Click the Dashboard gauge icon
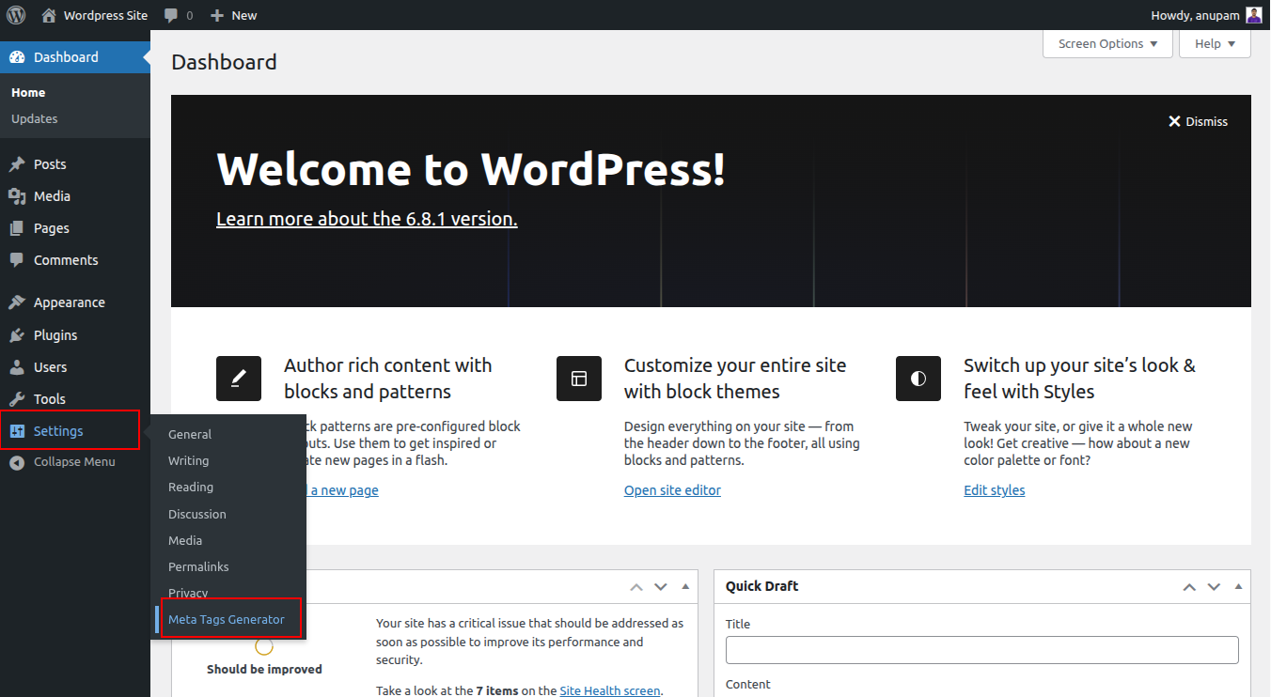Screen dimensions: 1271x697 (17, 57)
